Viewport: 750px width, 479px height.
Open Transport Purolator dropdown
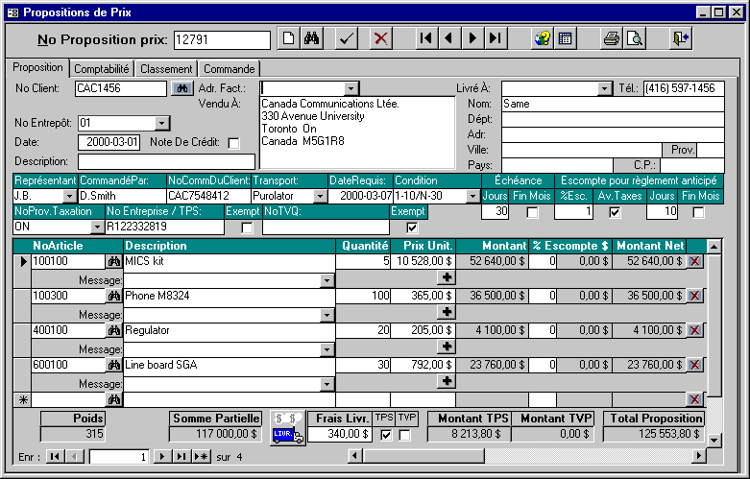[x=320, y=196]
